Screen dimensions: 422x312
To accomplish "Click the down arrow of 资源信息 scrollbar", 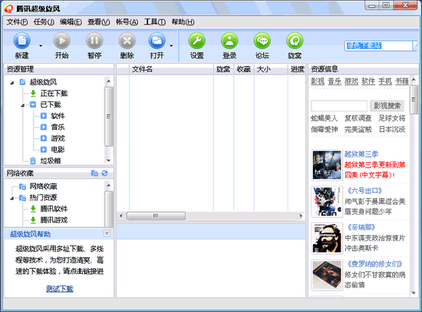I will coord(414,293).
